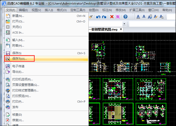176x126 pixels.
Task: Click the Redo arrow in toolbar
Action: [104, 17]
